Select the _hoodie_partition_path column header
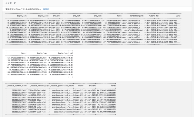The height and width of the screenshot is (117, 194). pyautogui.click(x=62, y=85)
